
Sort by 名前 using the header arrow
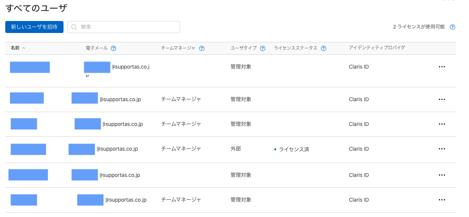tap(24, 48)
